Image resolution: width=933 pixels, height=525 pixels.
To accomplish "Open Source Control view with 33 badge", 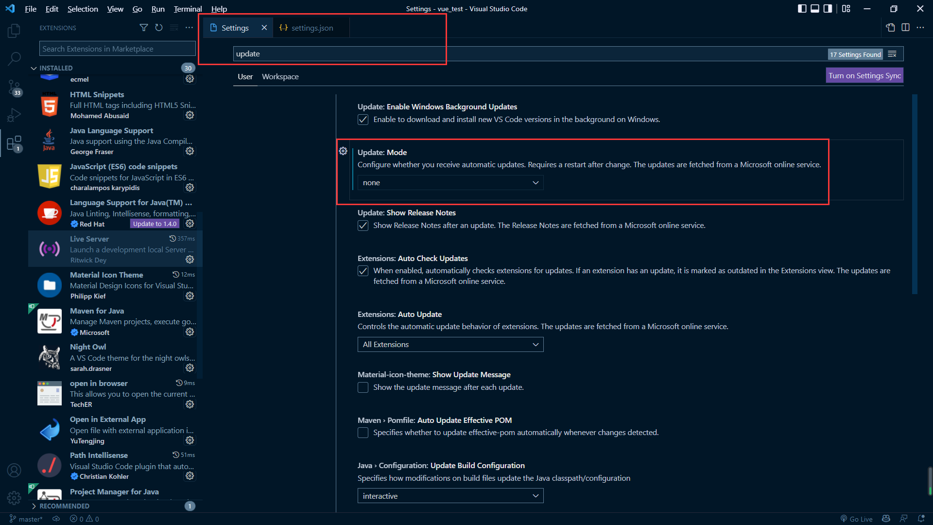I will [x=14, y=87].
